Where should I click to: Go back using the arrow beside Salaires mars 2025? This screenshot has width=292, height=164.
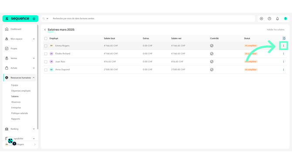pos(45,30)
